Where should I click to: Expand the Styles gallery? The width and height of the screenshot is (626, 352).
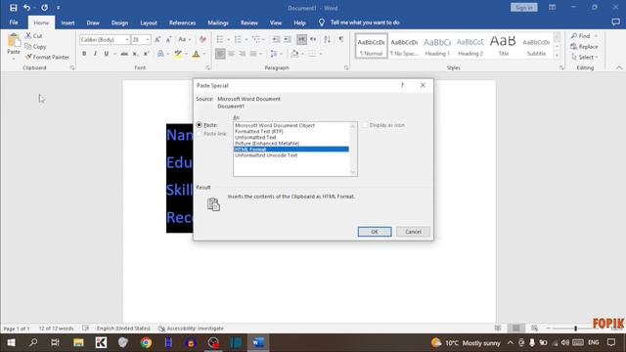(x=557, y=55)
